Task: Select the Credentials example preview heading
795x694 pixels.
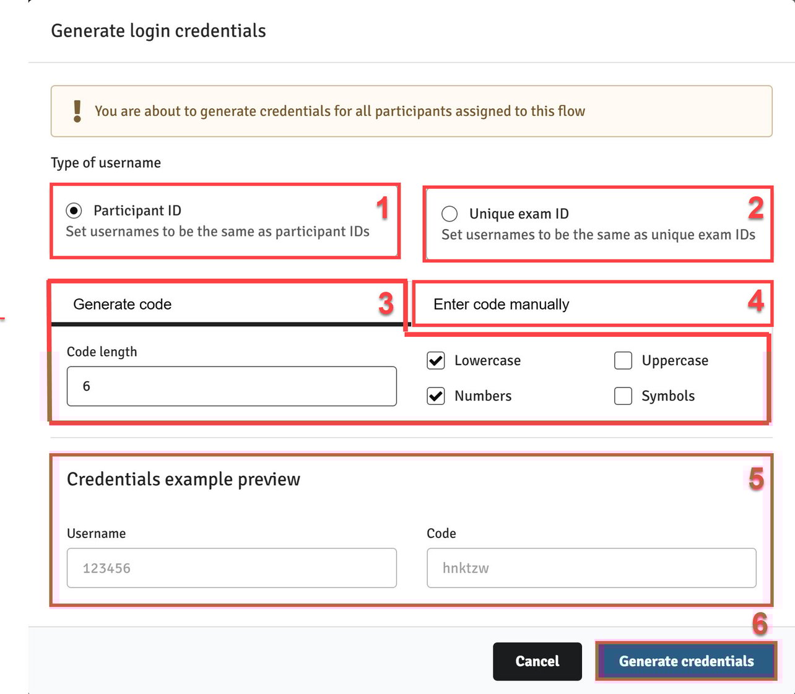Action: pos(184,479)
